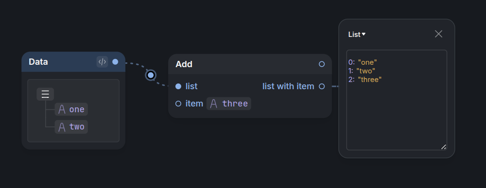
Task: Click the resize handle of List output
Action: tap(444, 147)
